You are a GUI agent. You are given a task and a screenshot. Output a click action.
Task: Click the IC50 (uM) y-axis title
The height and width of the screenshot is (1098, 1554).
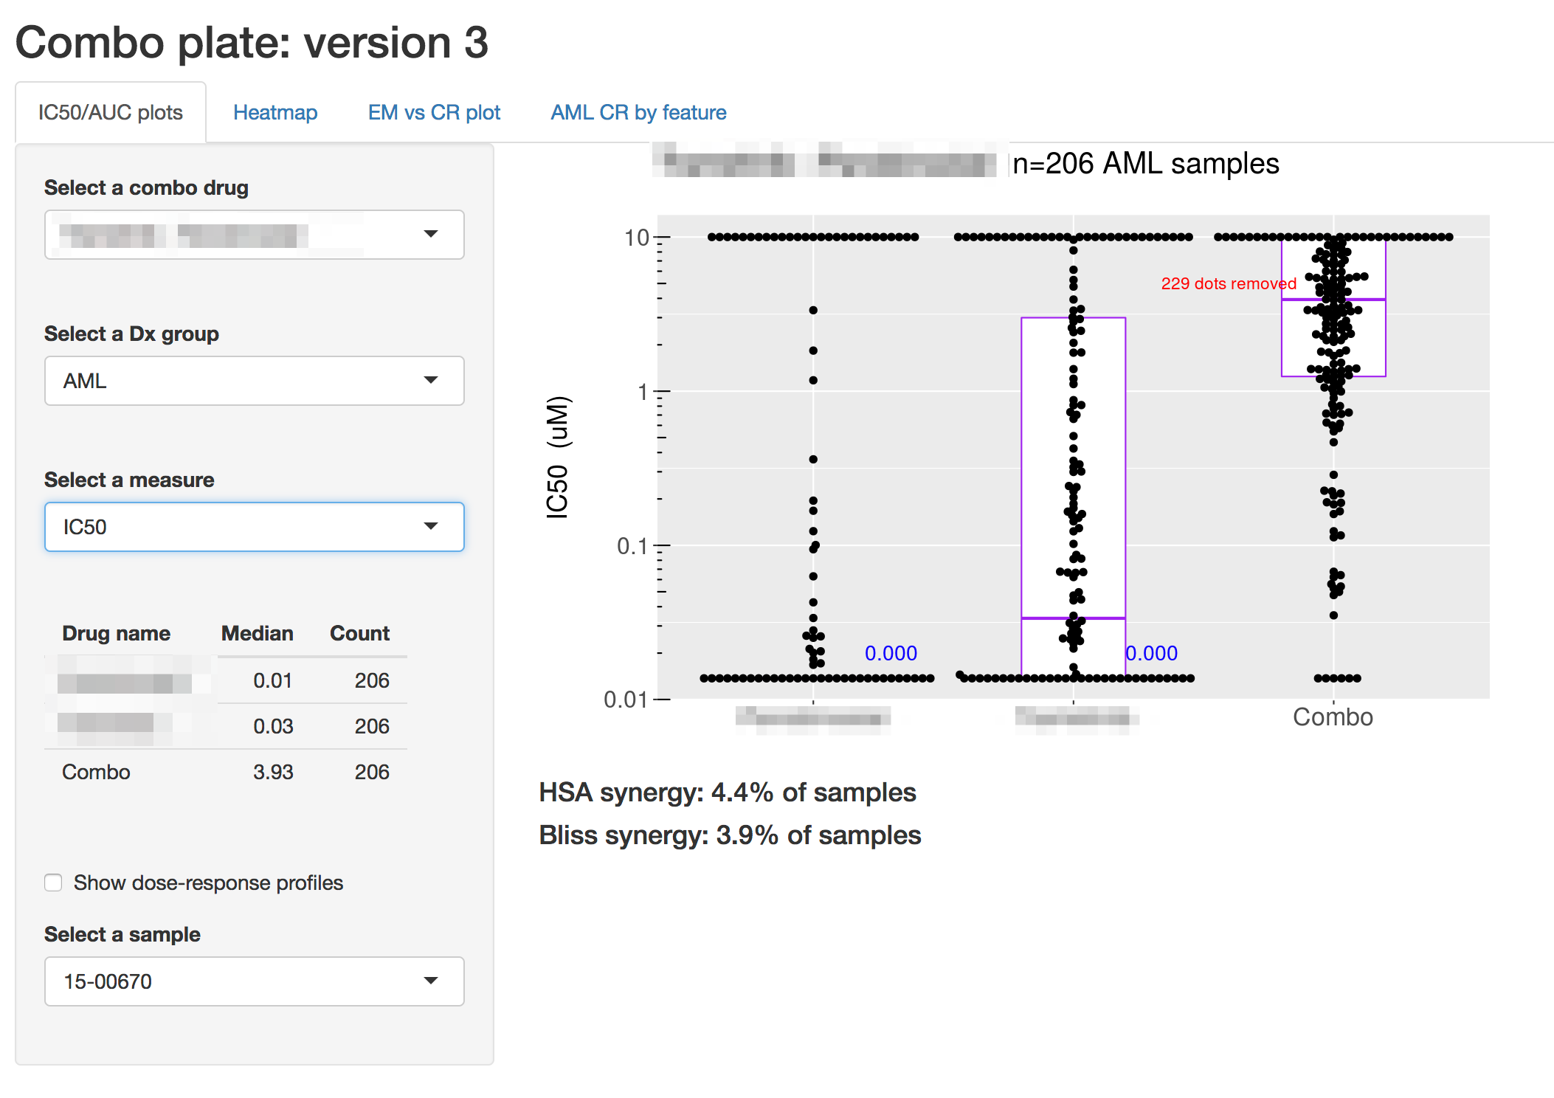558,457
